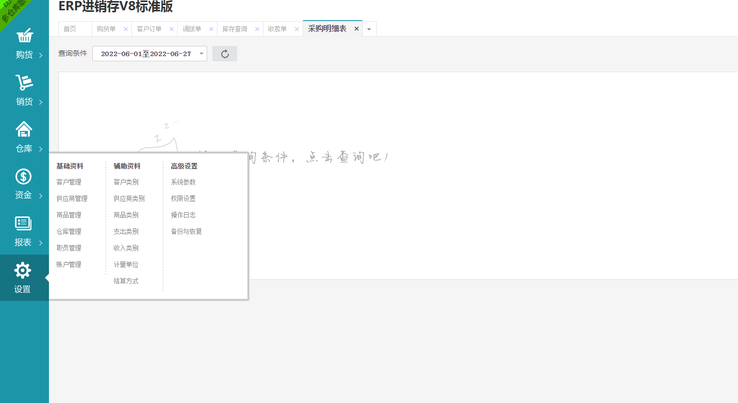Open the 报表 report icon in sidebar
This screenshot has width=738, height=403.
tap(24, 223)
